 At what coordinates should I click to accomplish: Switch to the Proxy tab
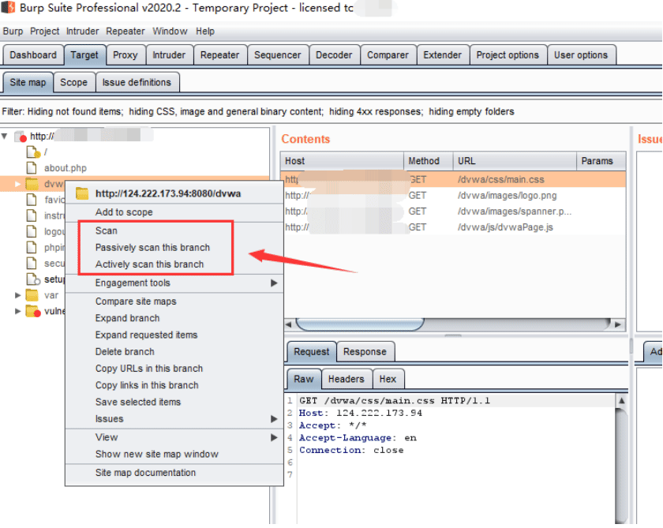[x=125, y=55]
